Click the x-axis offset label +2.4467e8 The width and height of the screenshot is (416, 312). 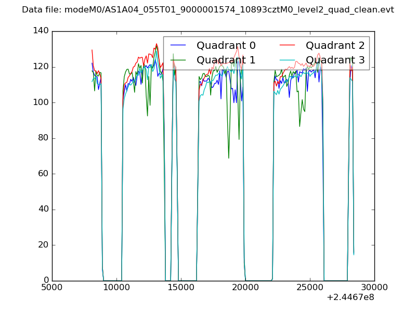(x=350, y=297)
